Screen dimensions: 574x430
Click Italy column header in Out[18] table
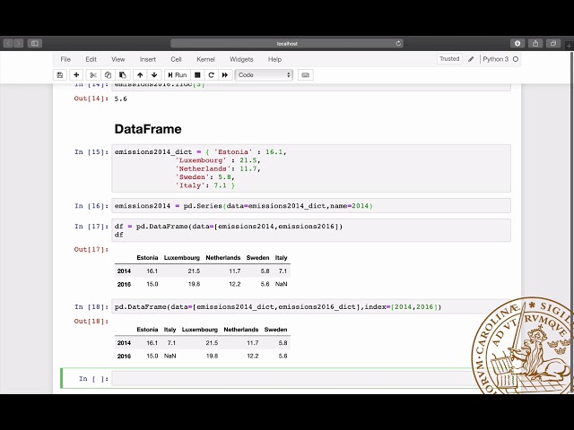170,330
